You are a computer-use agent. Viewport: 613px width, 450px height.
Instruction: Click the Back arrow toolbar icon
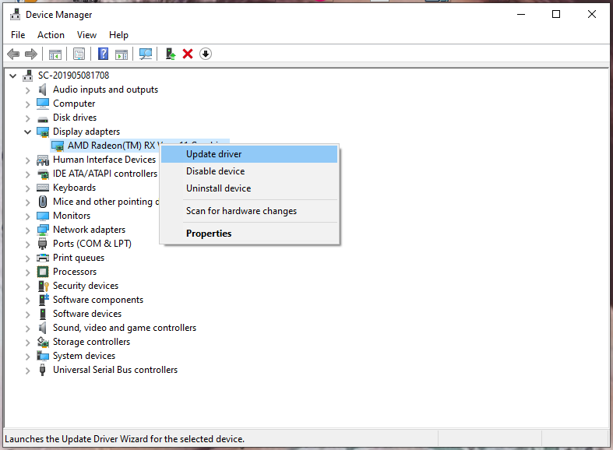click(13, 54)
